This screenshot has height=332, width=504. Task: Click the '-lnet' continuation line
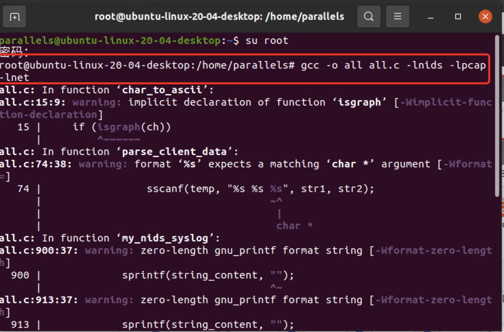(x=14, y=78)
